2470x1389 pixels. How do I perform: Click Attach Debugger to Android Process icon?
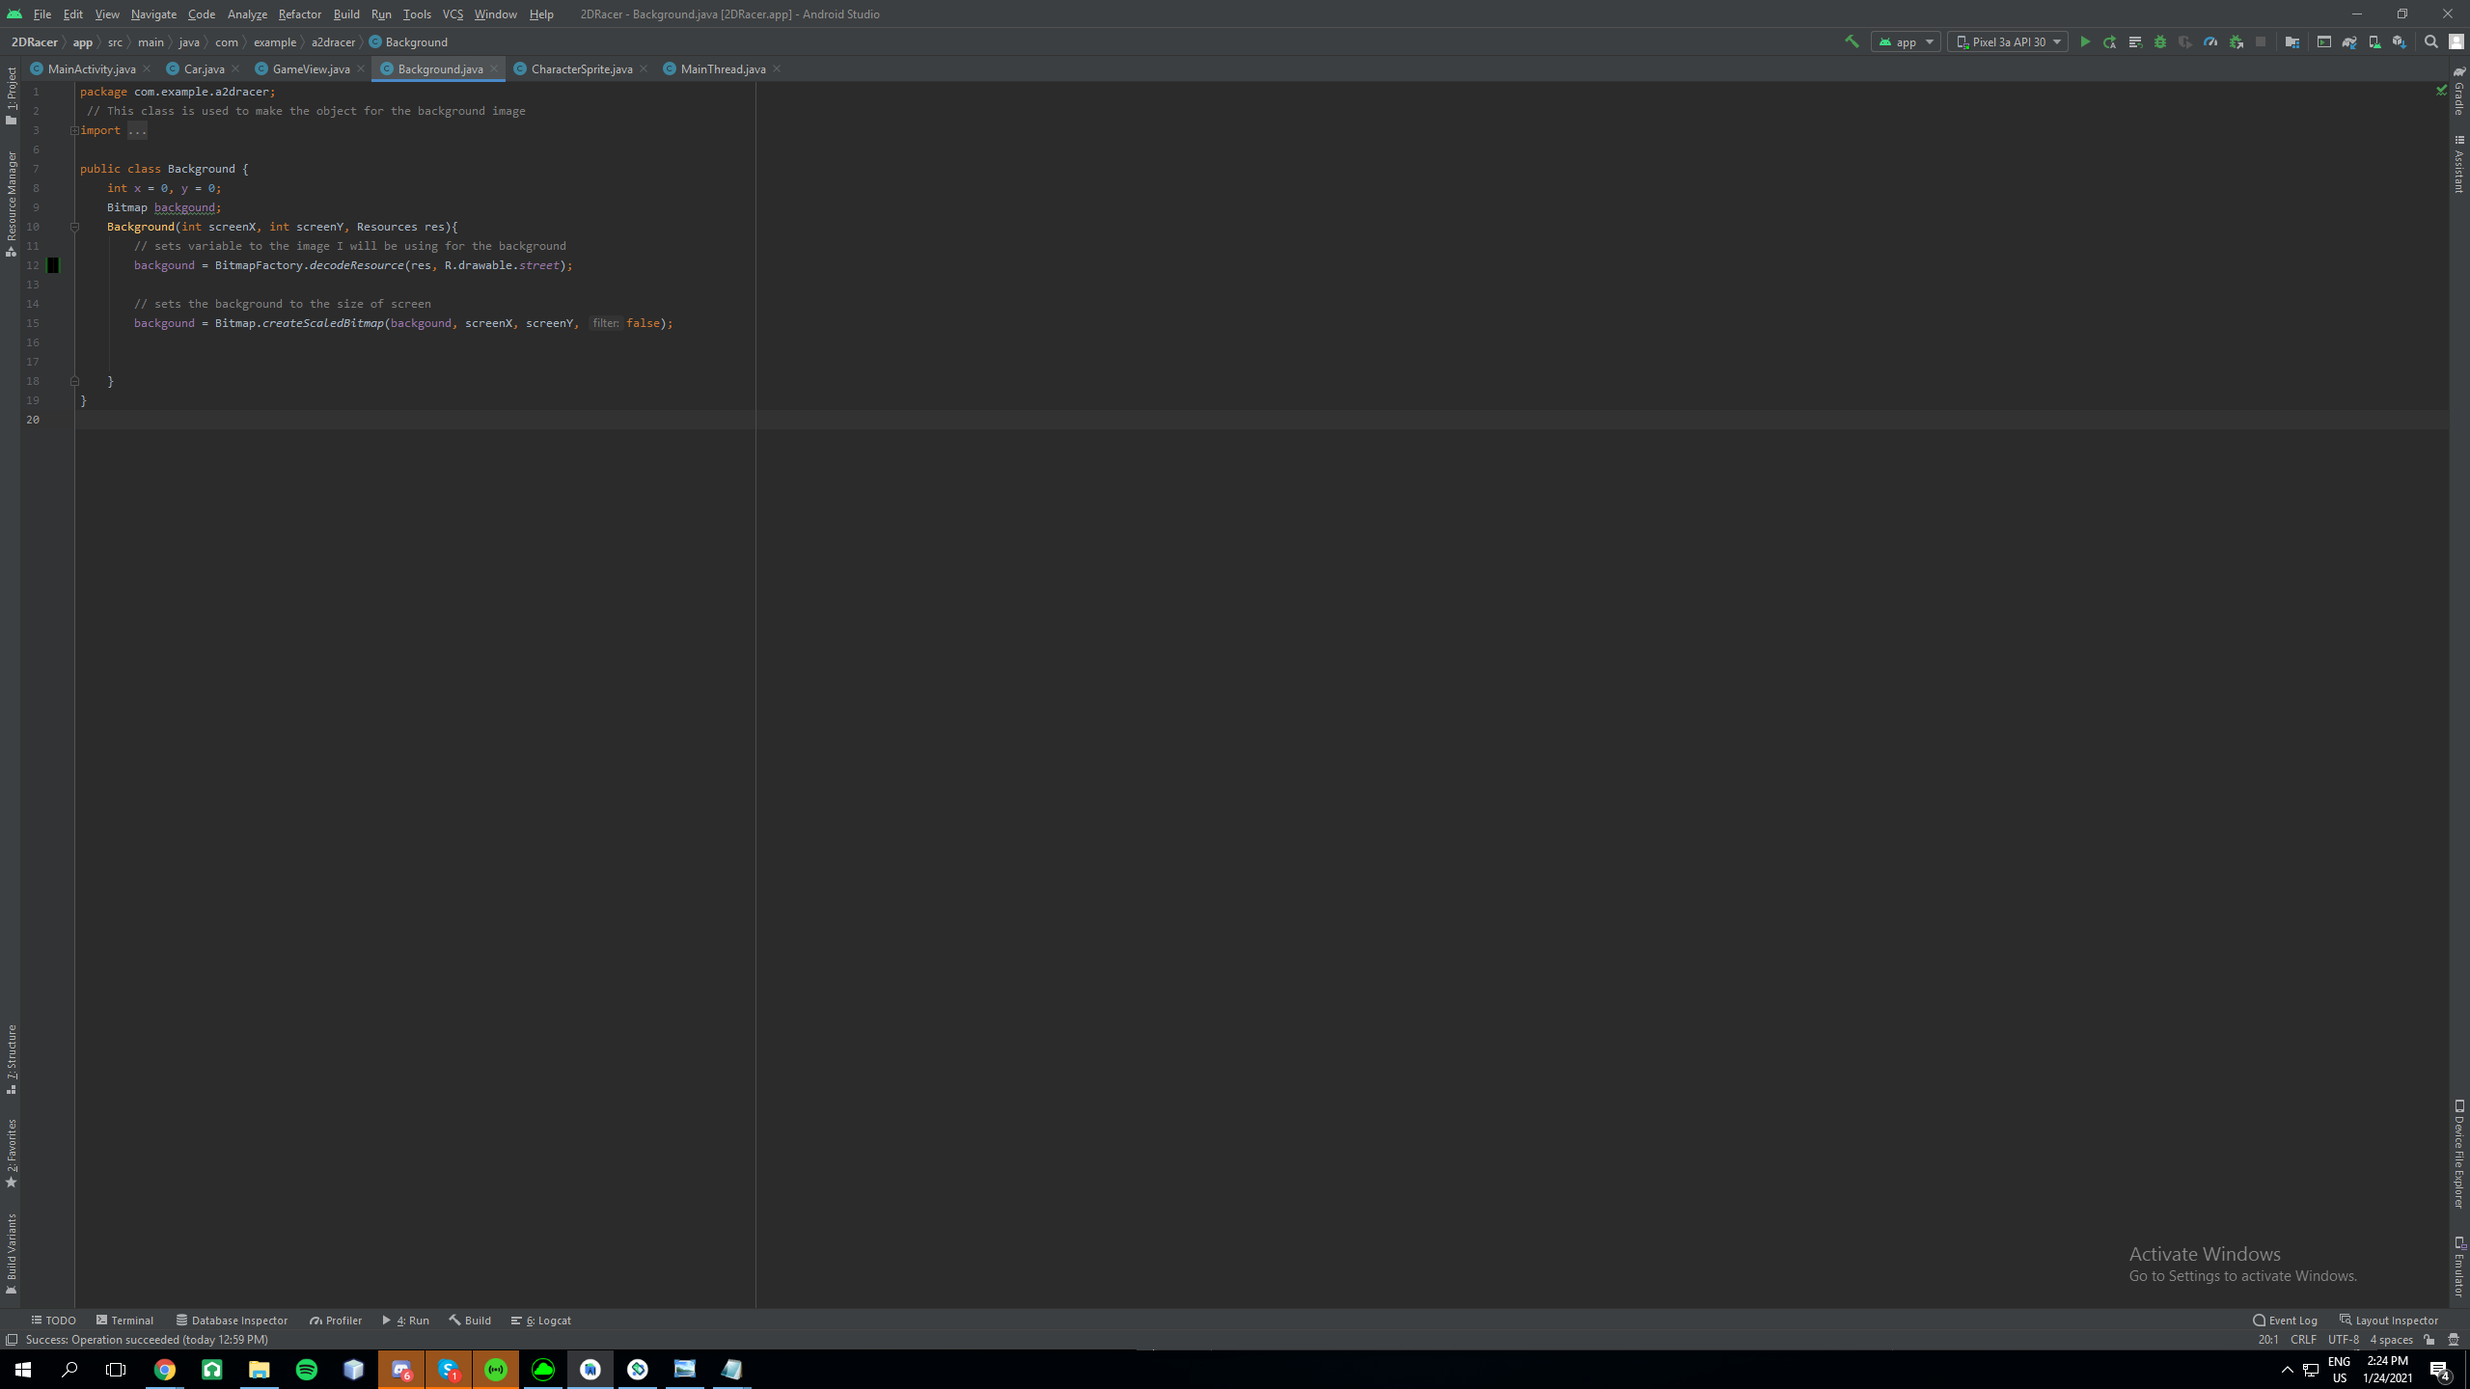pyautogui.click(x=2236, y=41)
